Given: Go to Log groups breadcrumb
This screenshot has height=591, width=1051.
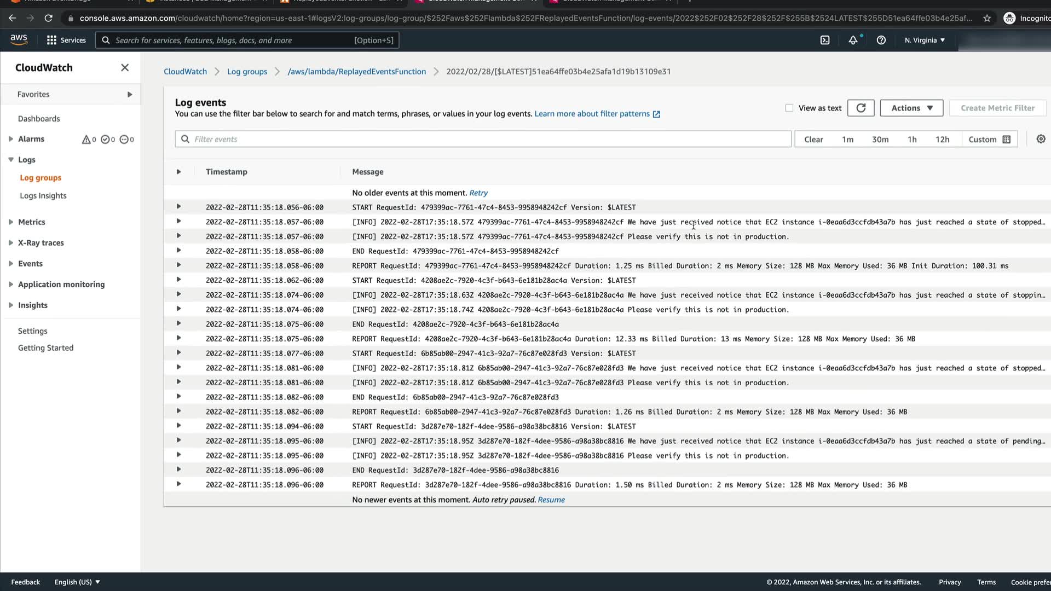Looking at the screenshot, I should 247,71.
